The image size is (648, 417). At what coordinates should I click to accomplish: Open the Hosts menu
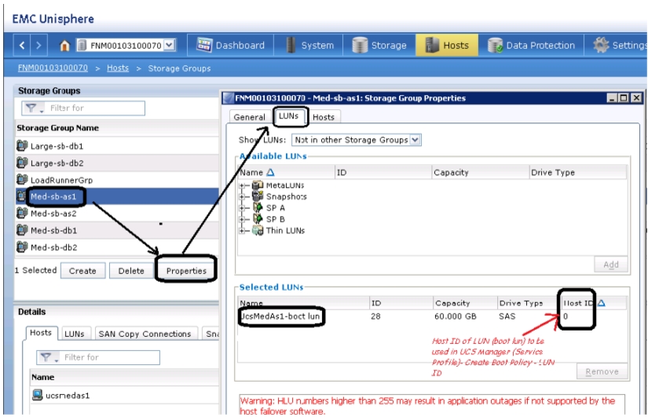tap(447, 45)
